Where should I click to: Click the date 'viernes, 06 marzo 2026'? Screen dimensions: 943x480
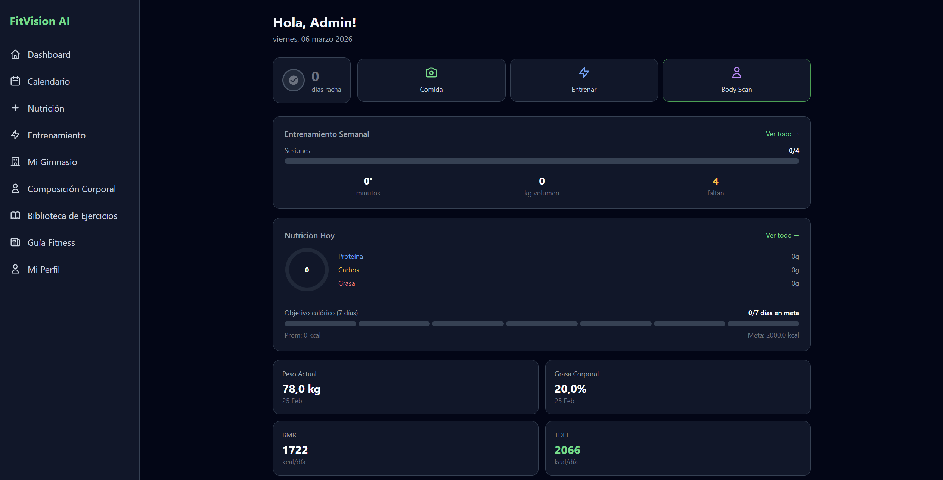[x=313, y=39]
